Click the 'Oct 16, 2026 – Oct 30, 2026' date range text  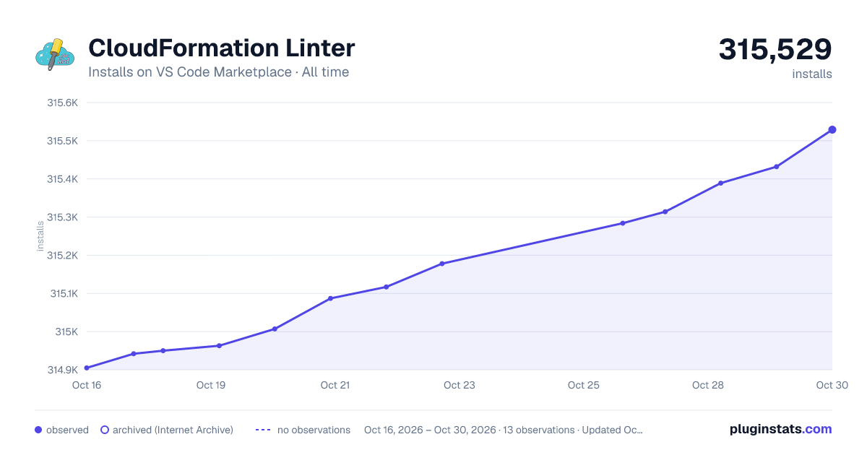click(x=430, y=430)
